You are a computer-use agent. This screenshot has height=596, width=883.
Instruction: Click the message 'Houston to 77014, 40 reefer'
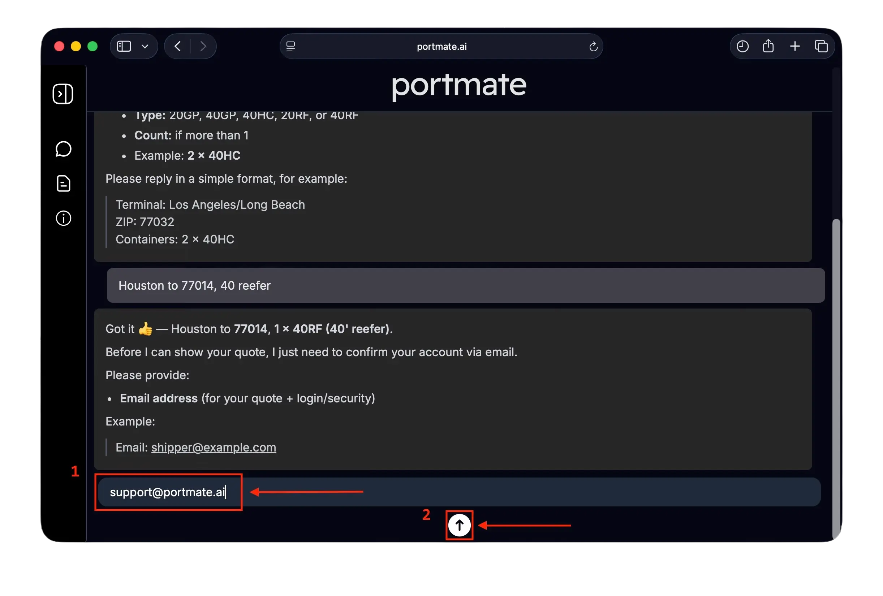(466, 285)
